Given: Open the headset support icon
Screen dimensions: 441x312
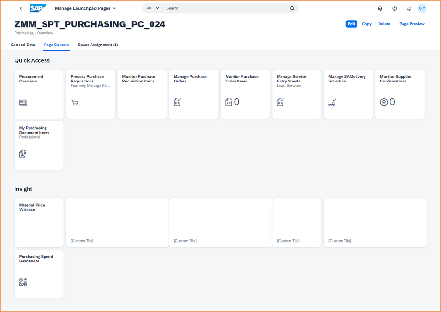Looking at the screenshot, I should [380, 8].
